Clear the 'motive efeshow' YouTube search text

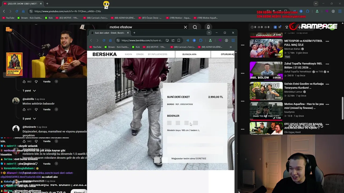[185, 27]
